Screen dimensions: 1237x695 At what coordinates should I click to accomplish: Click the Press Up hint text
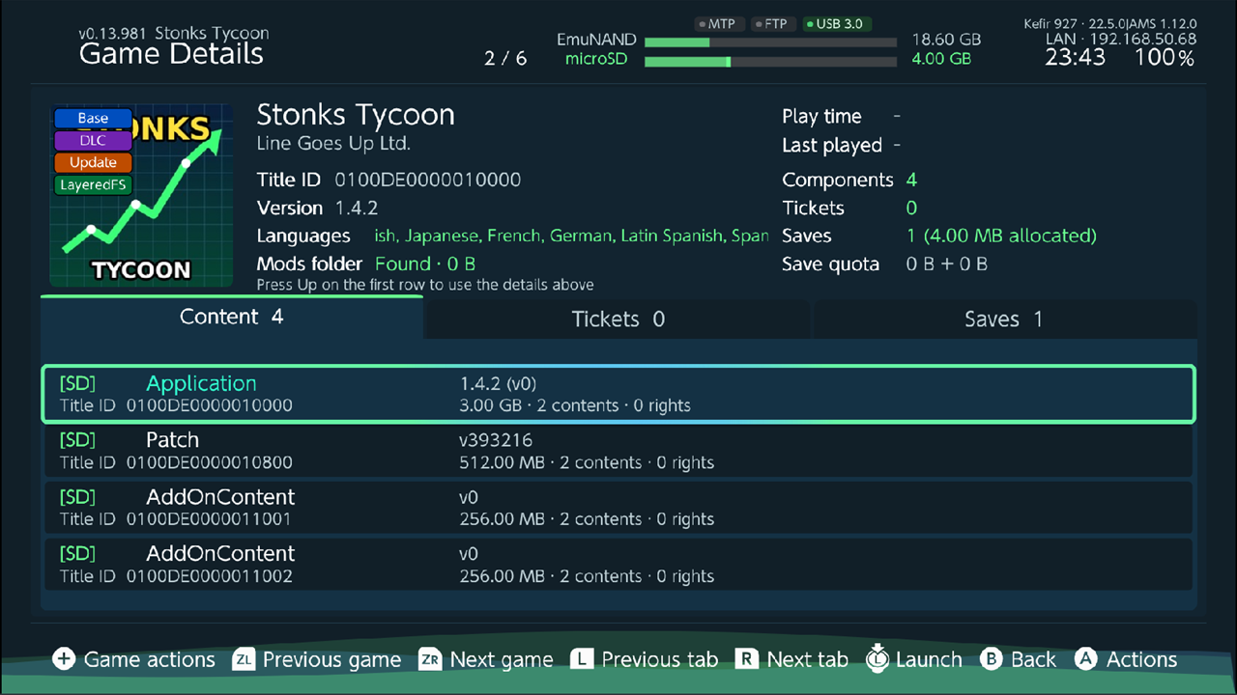pos(425,285)
